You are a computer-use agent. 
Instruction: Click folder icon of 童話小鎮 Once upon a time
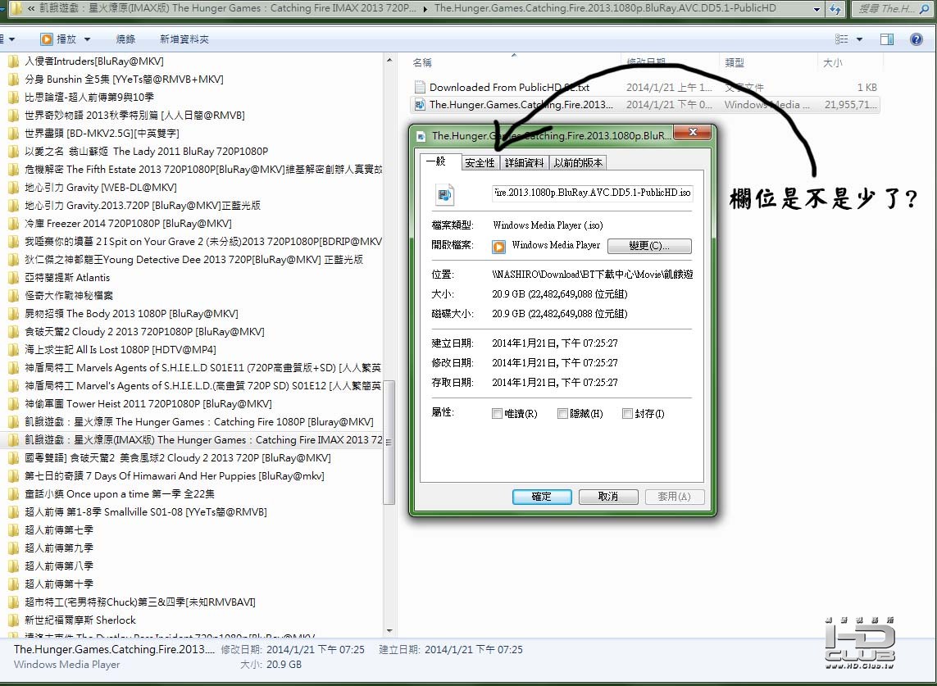click(13, 494)
